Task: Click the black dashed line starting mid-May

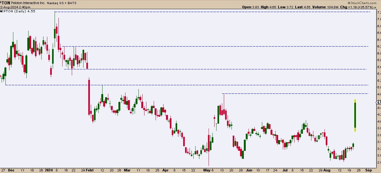Action: [x=296, y=93]
